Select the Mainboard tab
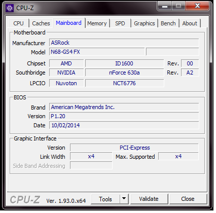The height and width of the screenshot is (213, 216). coord(68,23)
